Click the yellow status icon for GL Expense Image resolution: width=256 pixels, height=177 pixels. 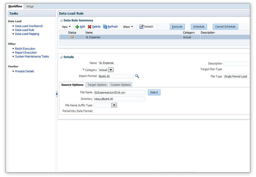tap(72, 37)
